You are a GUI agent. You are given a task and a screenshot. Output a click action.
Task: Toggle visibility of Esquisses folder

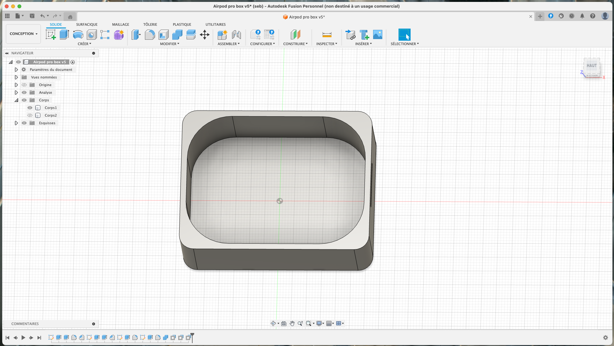coord(24,123)
